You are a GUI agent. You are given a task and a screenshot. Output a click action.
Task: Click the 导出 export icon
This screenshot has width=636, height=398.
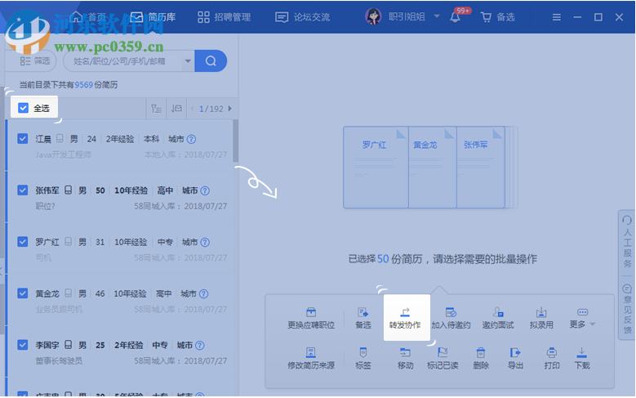pos(515,352)
